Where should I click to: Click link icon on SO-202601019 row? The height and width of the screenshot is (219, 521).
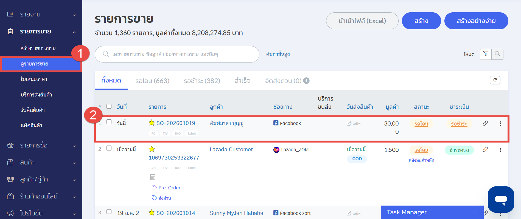pos(485,123)
